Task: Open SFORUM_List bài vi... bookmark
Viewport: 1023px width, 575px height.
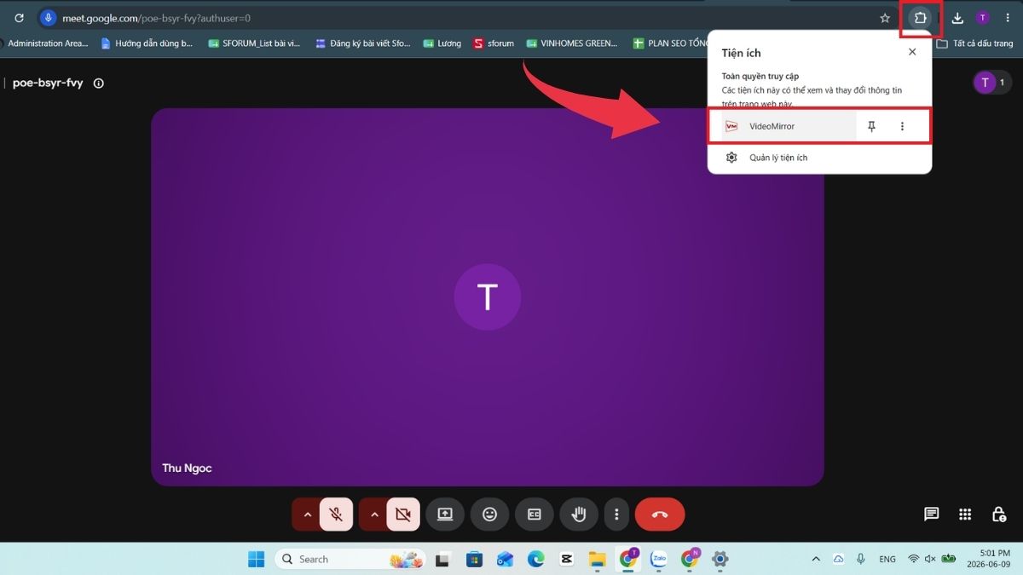Action: tap(254, 43)
